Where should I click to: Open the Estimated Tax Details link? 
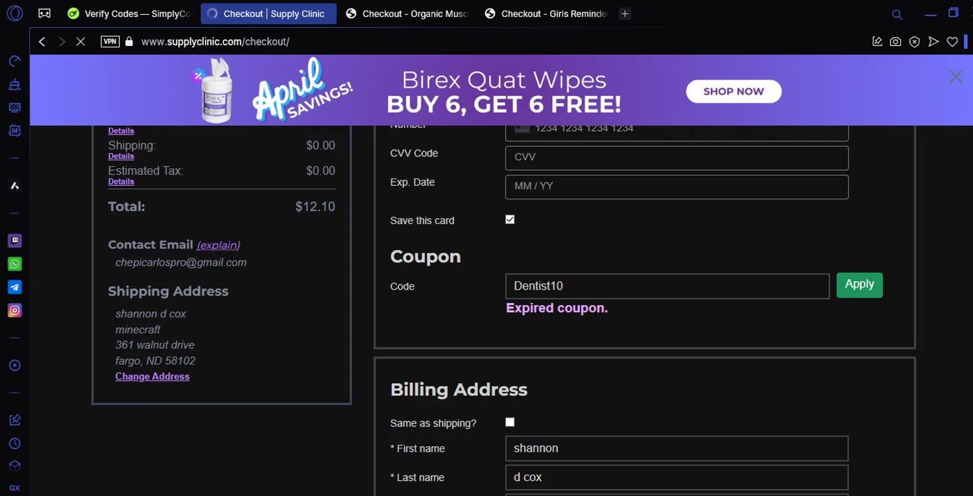121,182
